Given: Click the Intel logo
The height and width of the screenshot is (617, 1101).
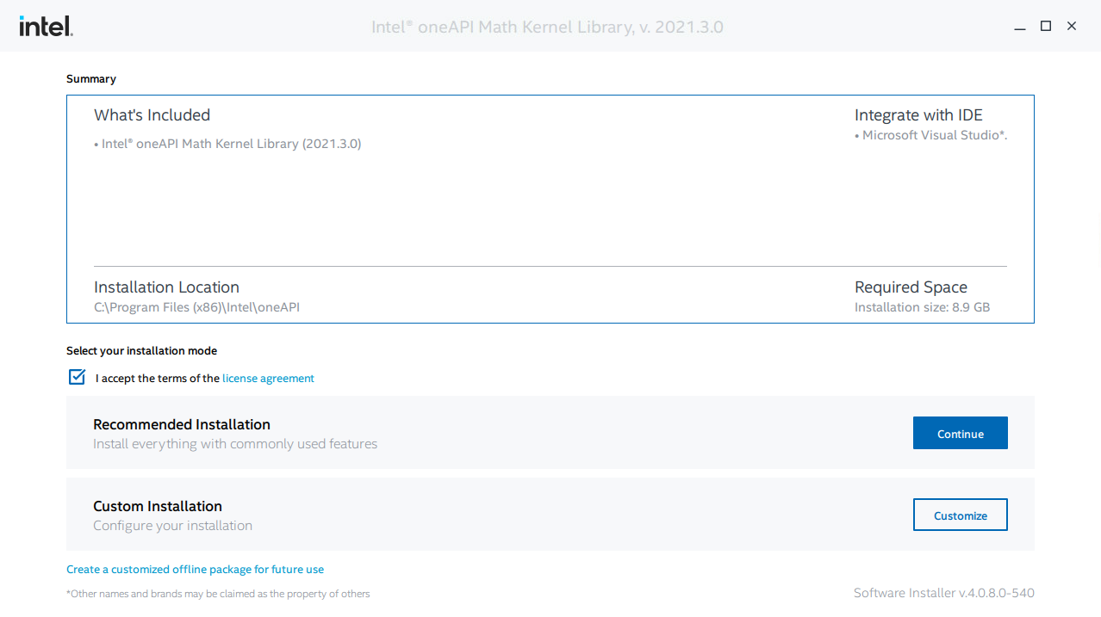Looking at the screenshot, I should [46, 27].
